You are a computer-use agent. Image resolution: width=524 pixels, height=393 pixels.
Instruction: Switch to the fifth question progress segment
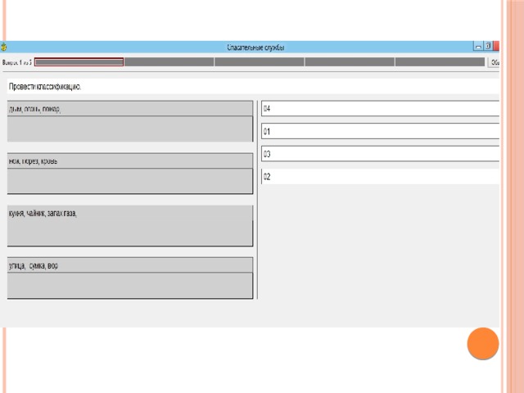440,62
